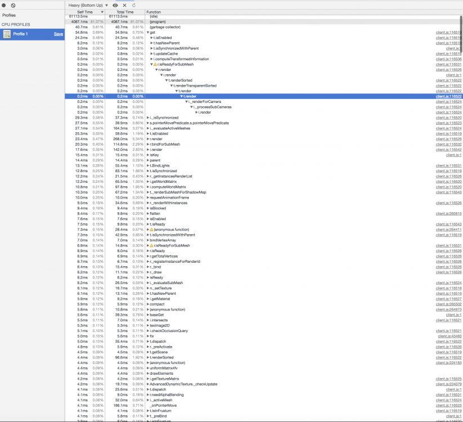463x422 pixels.
Task: Collapse the t.renderTransparentSorted node
Action: (172, 86)
